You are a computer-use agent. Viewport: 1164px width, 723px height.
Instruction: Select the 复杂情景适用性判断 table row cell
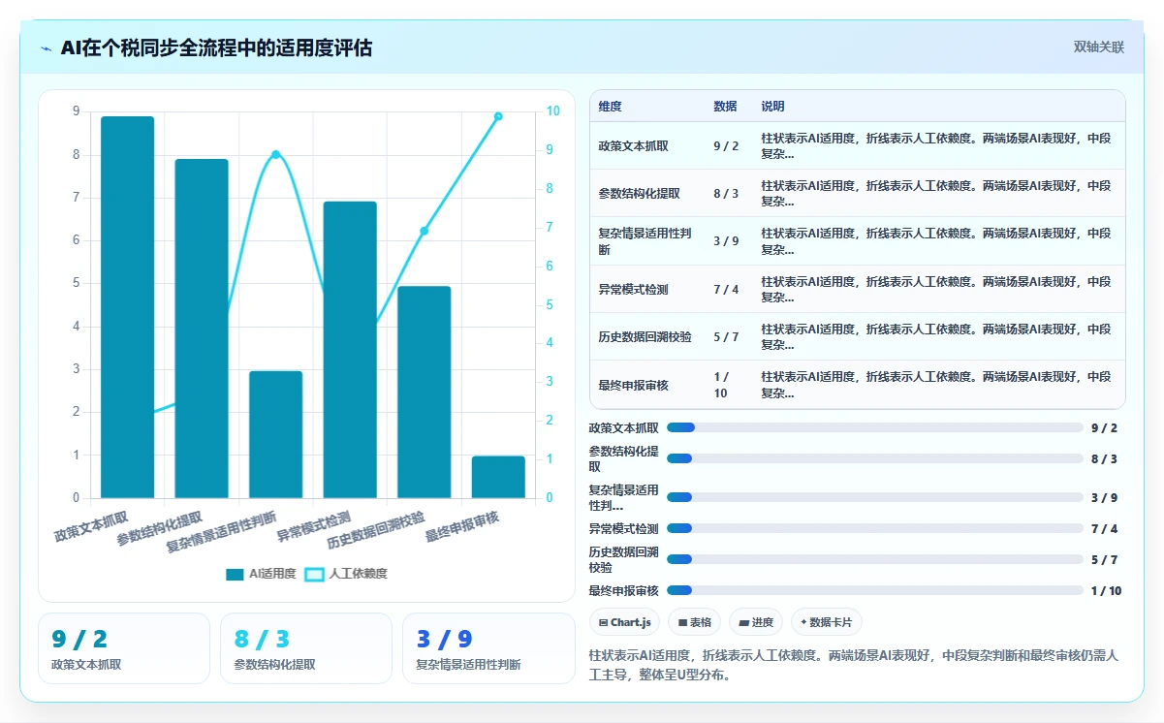point(646,241)
